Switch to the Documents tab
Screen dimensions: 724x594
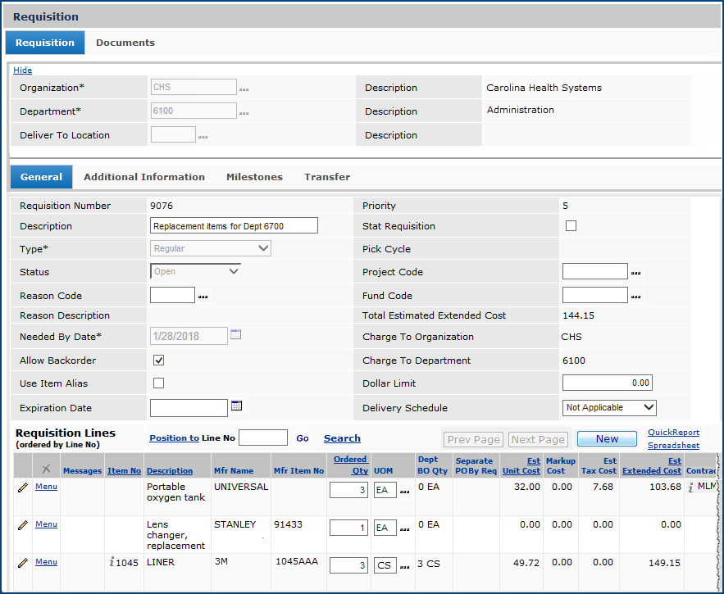pyautogui.click(x=125, y=43)
